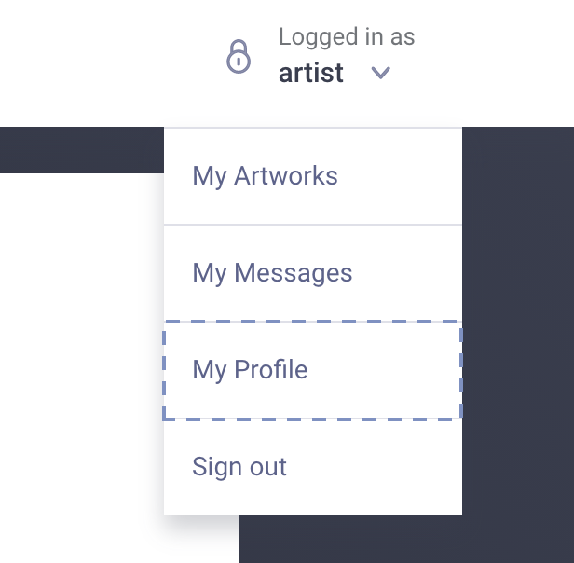Screen dimensions: 574x563
Task: Go to My Messages
Action: (x=273, y=273)
